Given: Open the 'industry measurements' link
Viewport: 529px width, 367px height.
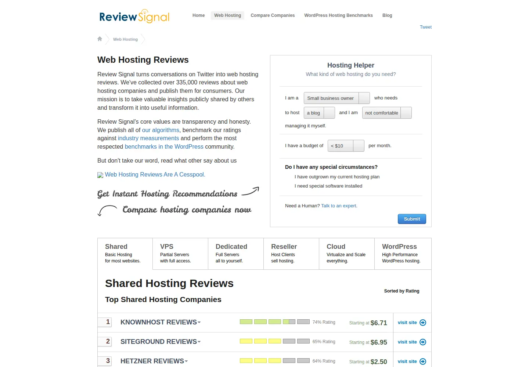Looking at the screenshot, I should (x=148, y=138).
